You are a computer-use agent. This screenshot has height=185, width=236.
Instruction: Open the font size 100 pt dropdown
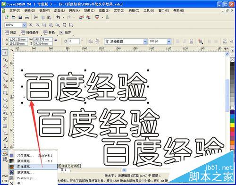[x=169, y=42]
